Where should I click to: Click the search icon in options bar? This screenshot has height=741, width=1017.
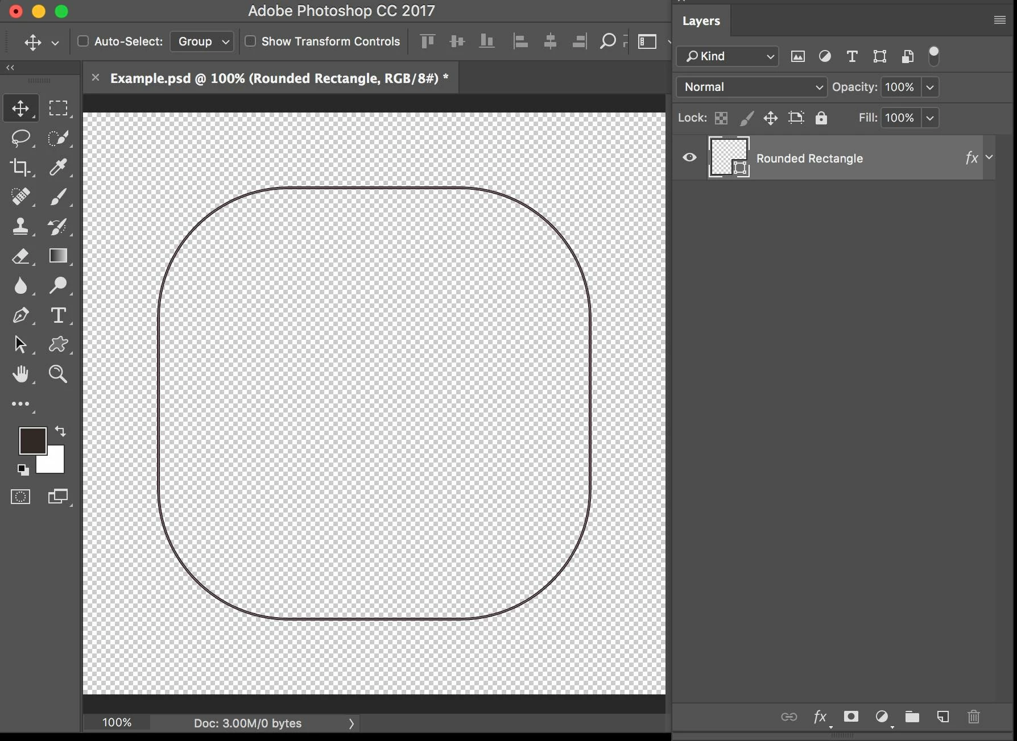(607, 41)
